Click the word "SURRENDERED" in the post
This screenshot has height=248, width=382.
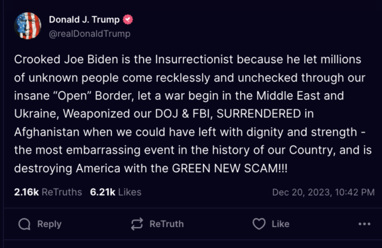(258, 113)
